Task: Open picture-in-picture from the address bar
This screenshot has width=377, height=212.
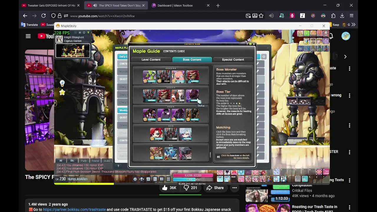Action: pos(248,16)
